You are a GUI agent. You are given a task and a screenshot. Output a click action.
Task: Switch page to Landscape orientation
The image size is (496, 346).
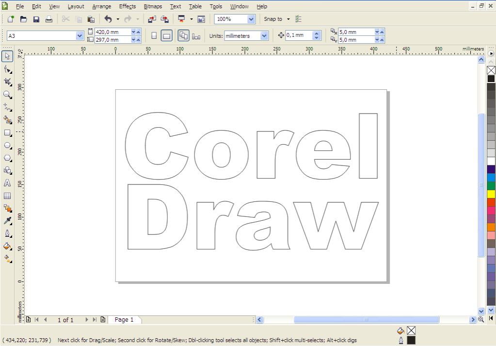pyautogui.click(x=167, y=36)
